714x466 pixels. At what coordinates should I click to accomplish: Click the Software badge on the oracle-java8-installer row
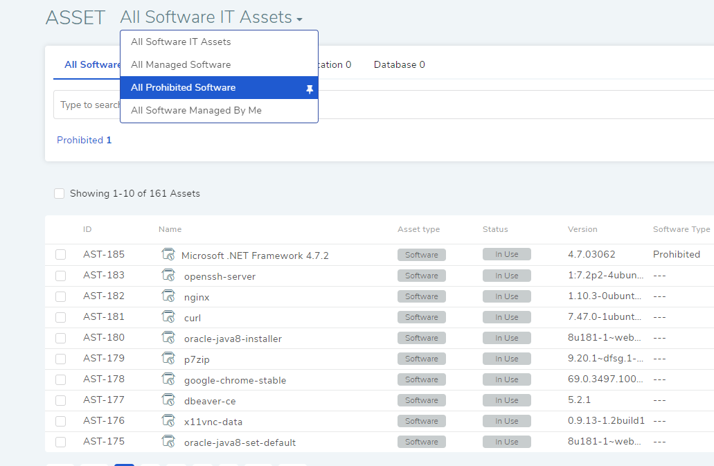[x=422, y=338]
